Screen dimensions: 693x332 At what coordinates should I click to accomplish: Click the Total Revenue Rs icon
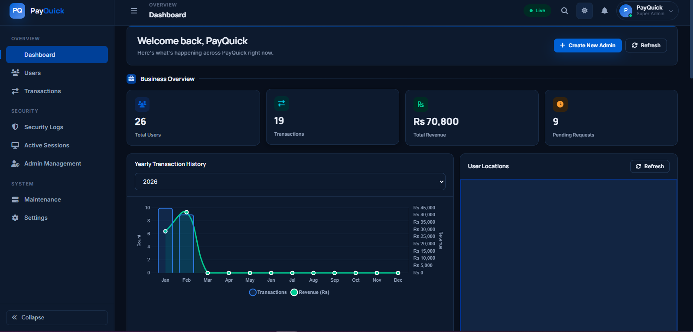pyautogui.click(x=421, y=104)
